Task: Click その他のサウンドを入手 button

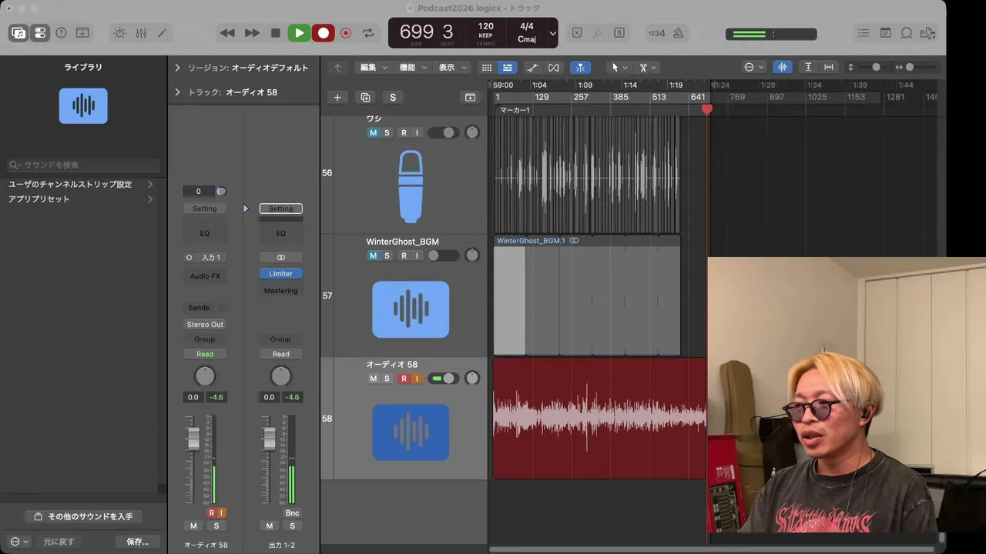Action: pos(83,516)
